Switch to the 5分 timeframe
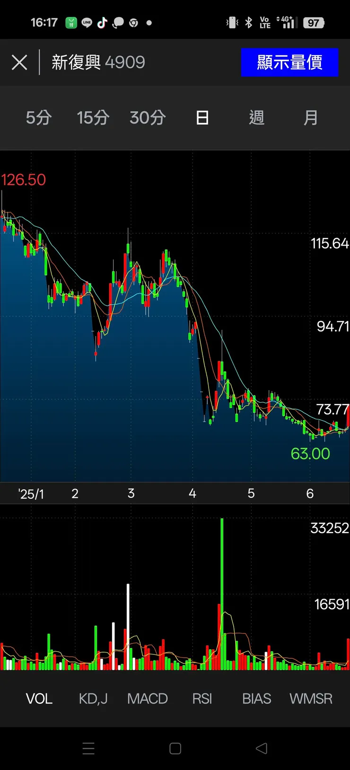The image size is (350, 770). pos(39,117)
